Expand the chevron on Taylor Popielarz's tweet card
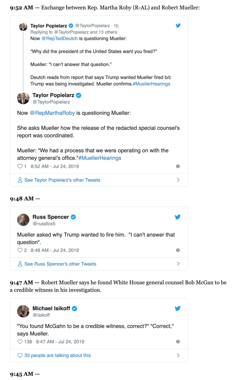 click(178, 180)
